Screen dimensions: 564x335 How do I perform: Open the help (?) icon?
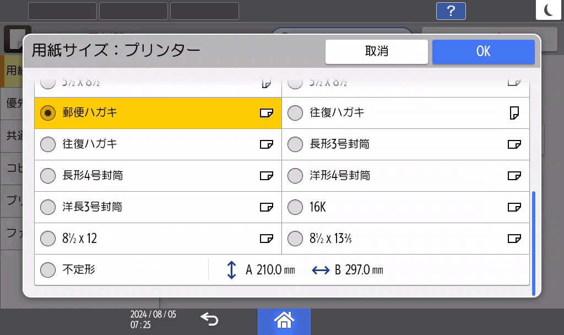(451, 10)
